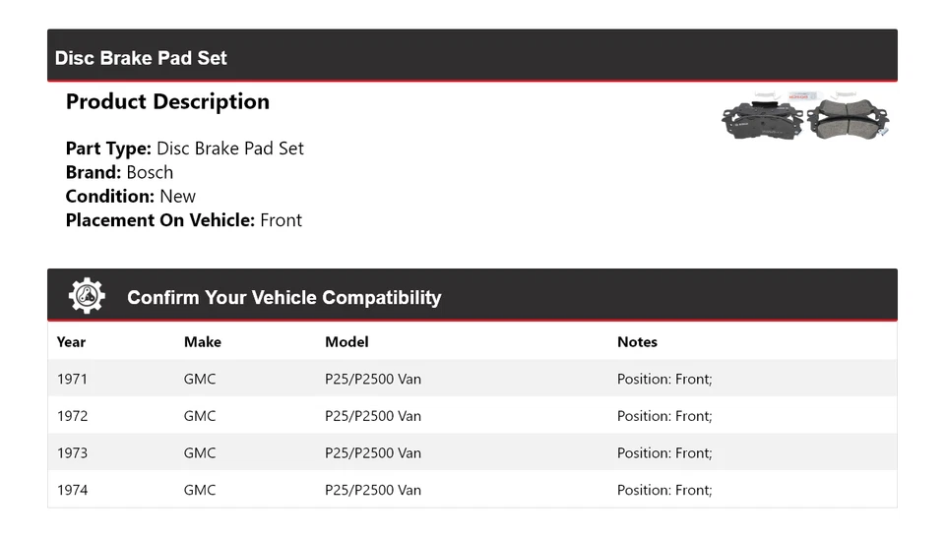Image resolution: width=945 pixels, height=537 pixels.
Task: Select the Make column header
Action: tap(202, 342)
